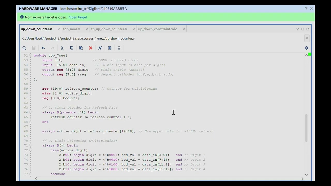Close the up_down_constraint.xdc tab
The image size is (331, 186).
click(x=184, y=29)
